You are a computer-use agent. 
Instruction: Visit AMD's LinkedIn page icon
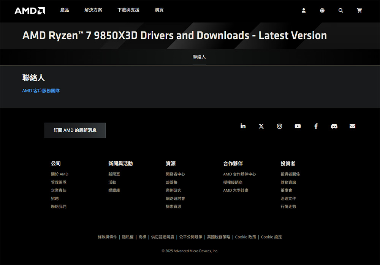pyautogui.click(x=243, y=126)
